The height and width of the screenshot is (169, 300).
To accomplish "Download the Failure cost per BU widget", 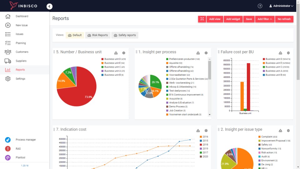I will (x=280, y=53).
